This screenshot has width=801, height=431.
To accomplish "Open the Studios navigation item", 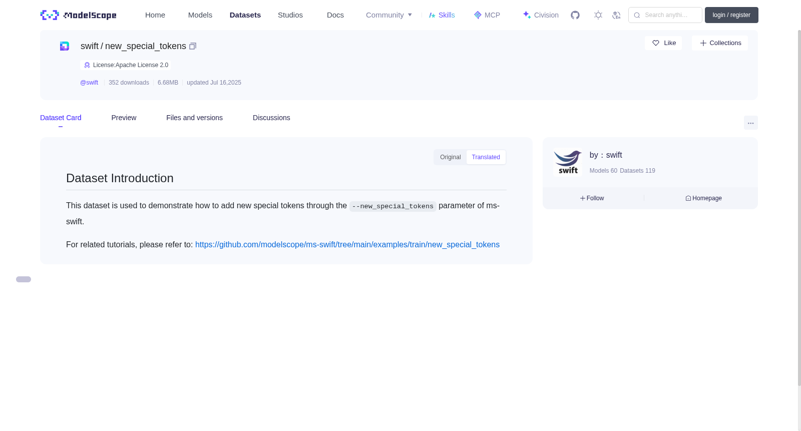I will (x=290, y=15).
